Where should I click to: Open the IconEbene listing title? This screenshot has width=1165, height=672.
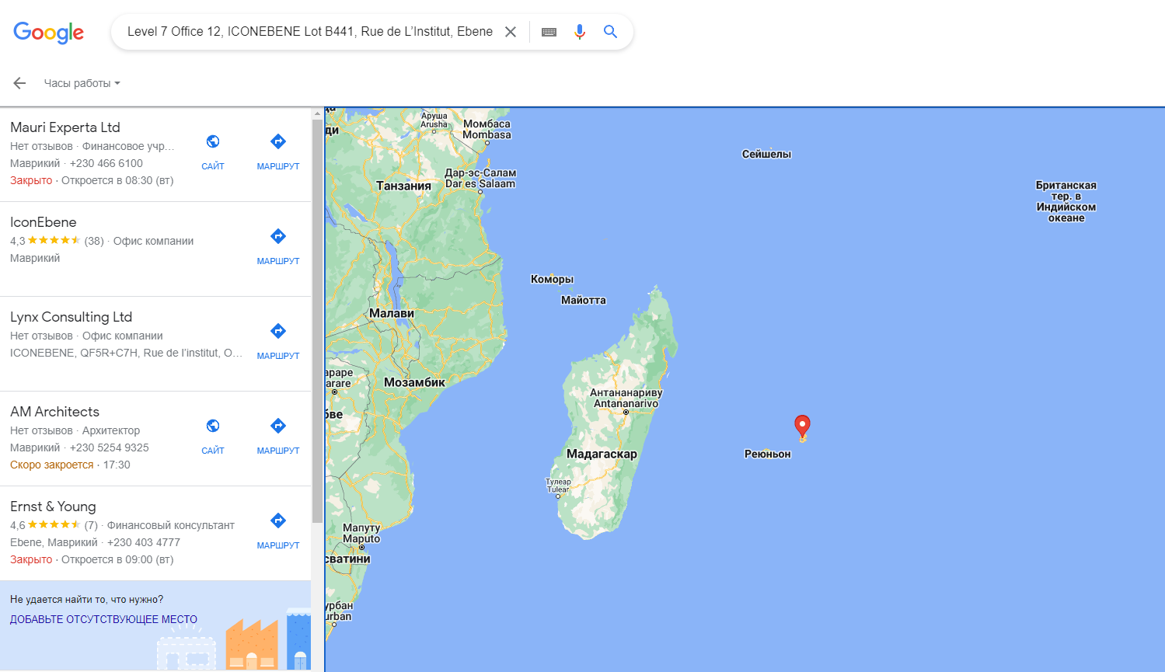click(x=44, y=222)
